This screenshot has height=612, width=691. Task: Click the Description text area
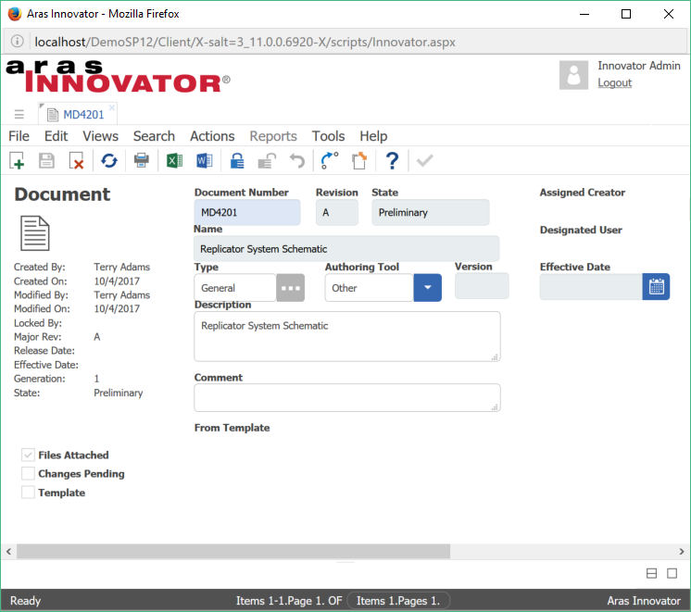pos(347,337)
